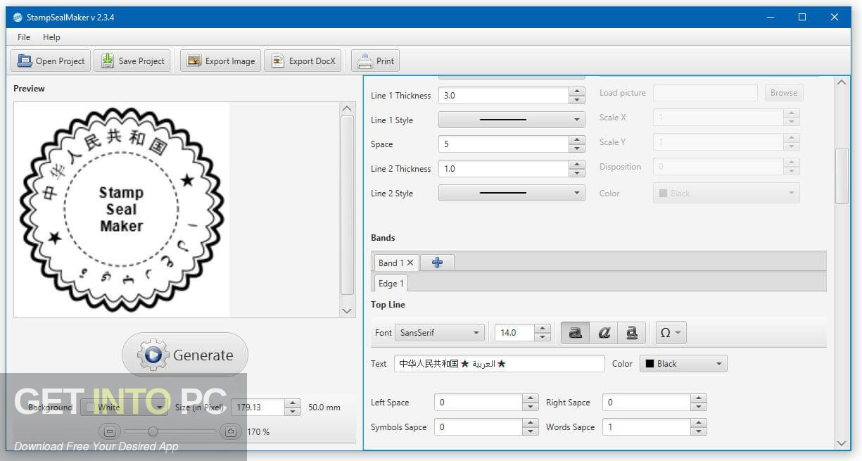Adjust the preview zoom slider
Image resolution: width=862 pixels, height=461 pixels.
pyautogui.click(x=154, y=431)
